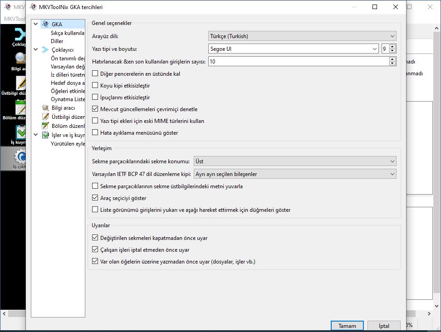Viewport: 441px width, 332px height.
Task: Collapse the GKA tree node
Action: point(36,24)
